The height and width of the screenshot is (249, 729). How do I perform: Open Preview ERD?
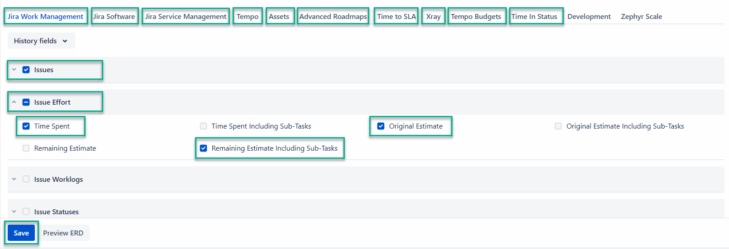coord(63,233)
